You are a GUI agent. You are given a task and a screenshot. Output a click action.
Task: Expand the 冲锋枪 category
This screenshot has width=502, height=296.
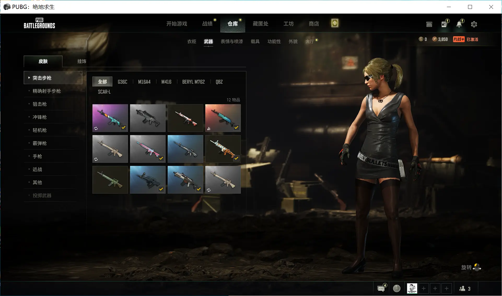coord(53,117)
